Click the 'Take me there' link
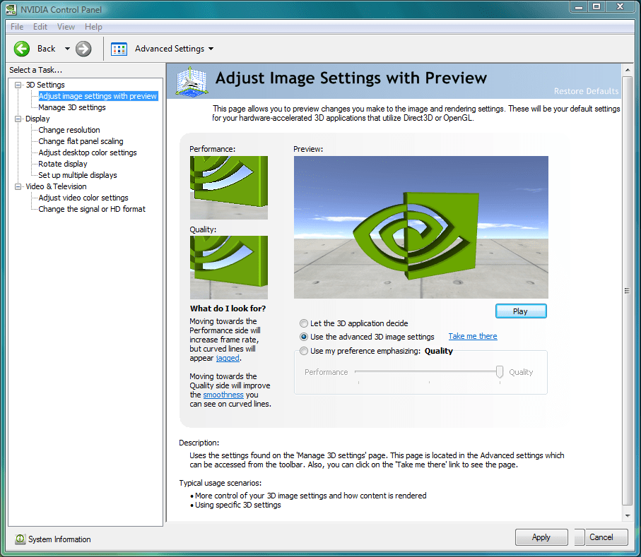This screenshot has width=641, height=557. (472, 337)
